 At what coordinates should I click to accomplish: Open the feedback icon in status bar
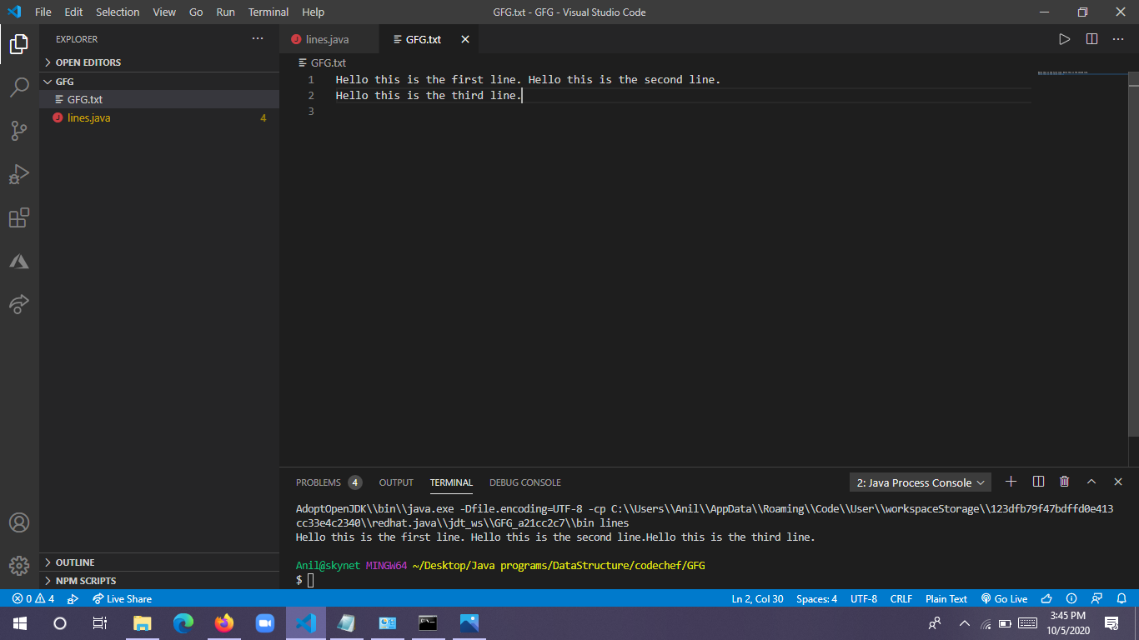1097,598
